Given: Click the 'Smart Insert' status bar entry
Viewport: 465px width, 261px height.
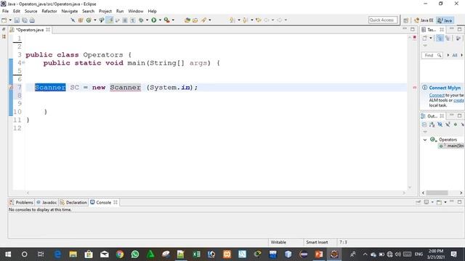Looking at the screenshot, I should (x=317, y=242).
